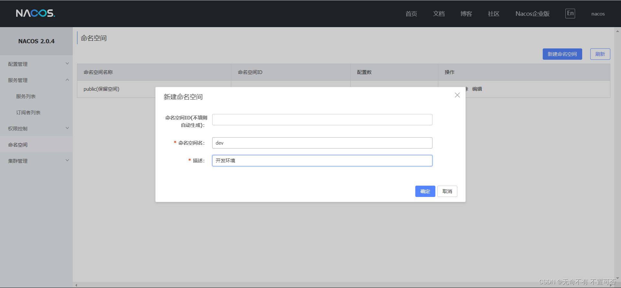The height and width of the screenshot is (288, 621).
Task: Collapse the 服务管理 menu chevron
Action: tap(67, 80)
